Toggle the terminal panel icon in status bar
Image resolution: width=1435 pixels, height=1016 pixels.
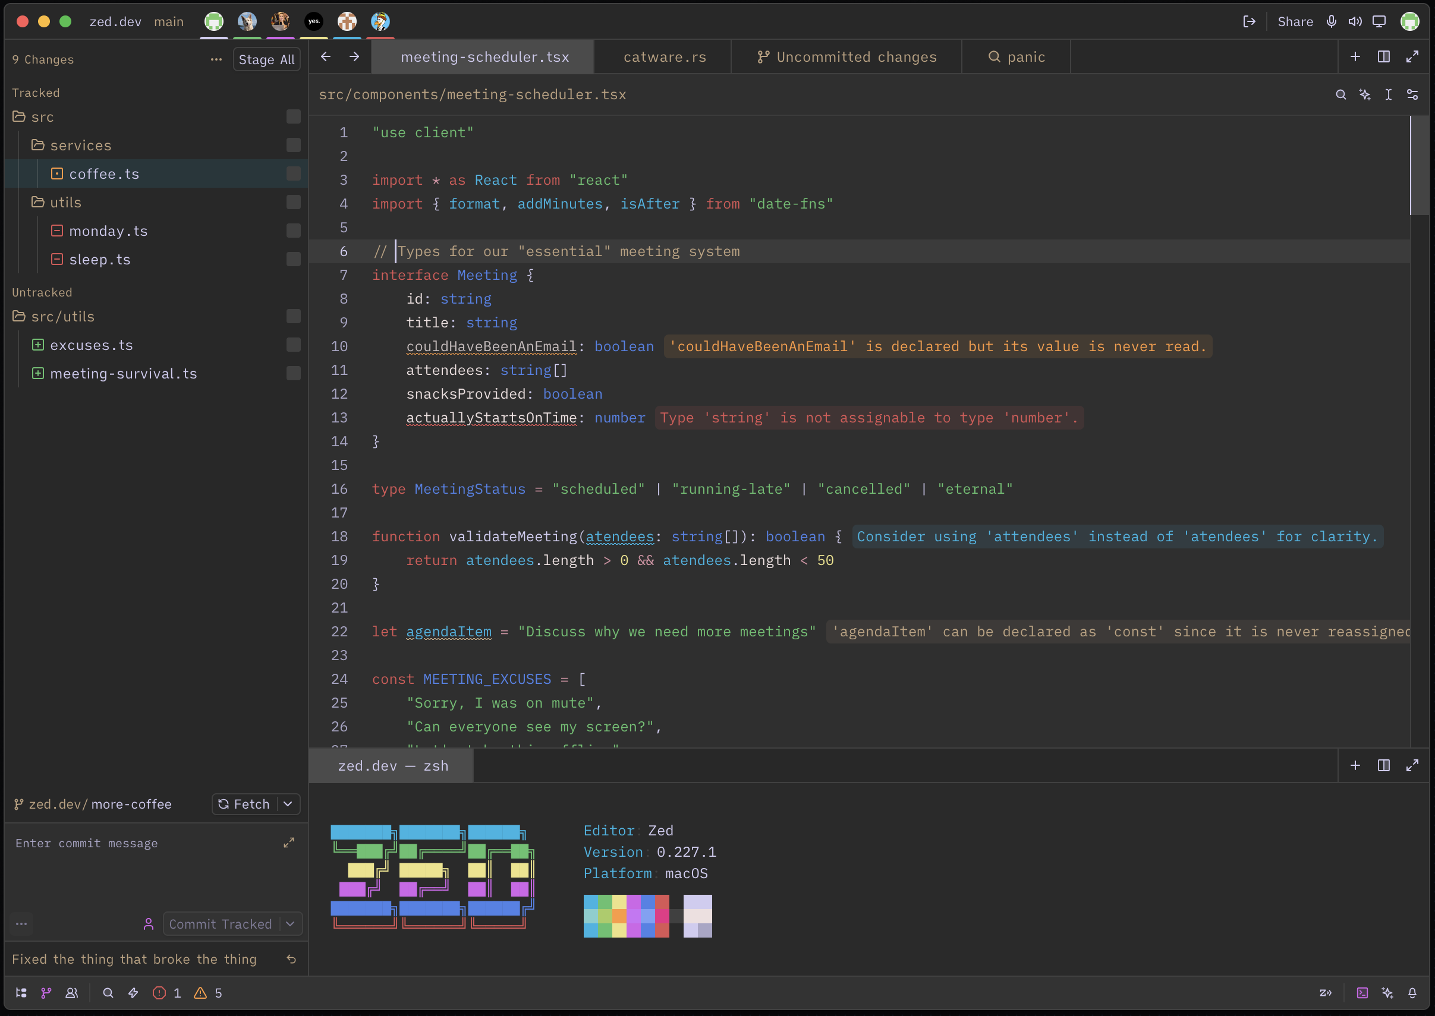click(1362, 993)
